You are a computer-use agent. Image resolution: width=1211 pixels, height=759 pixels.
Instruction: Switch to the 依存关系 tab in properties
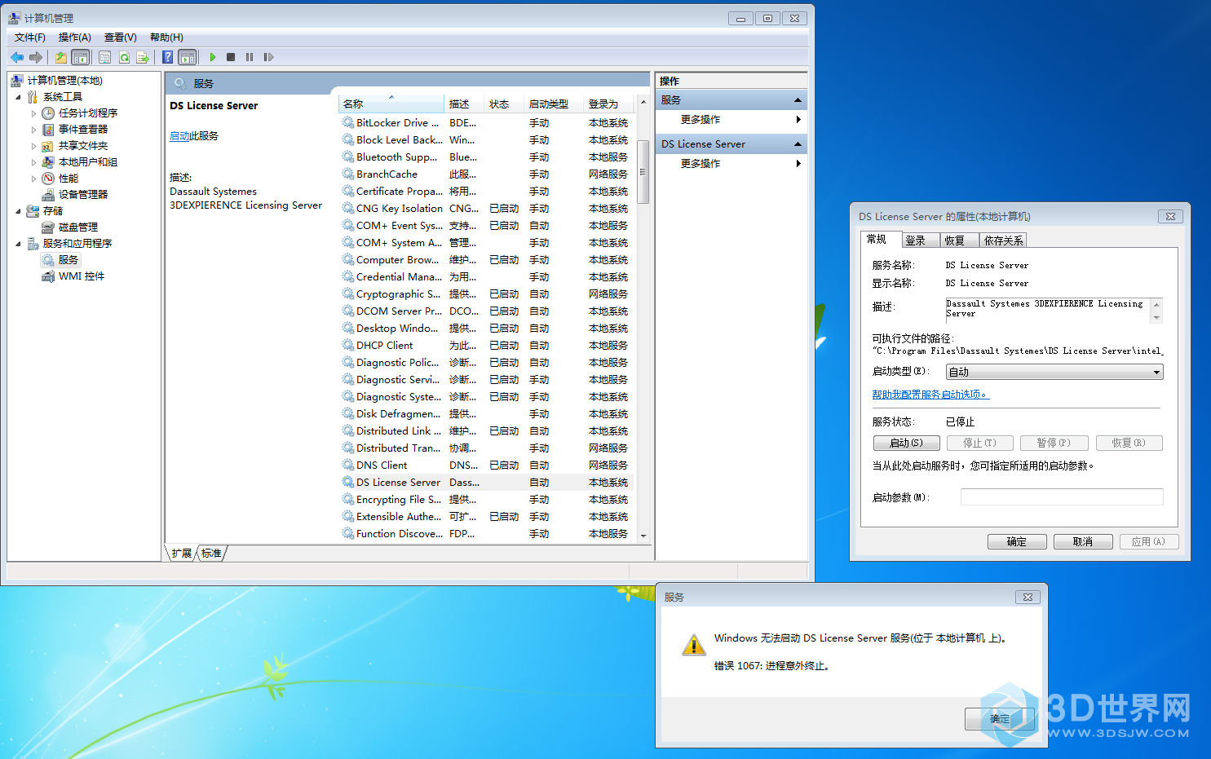[x=1003, y=240]
